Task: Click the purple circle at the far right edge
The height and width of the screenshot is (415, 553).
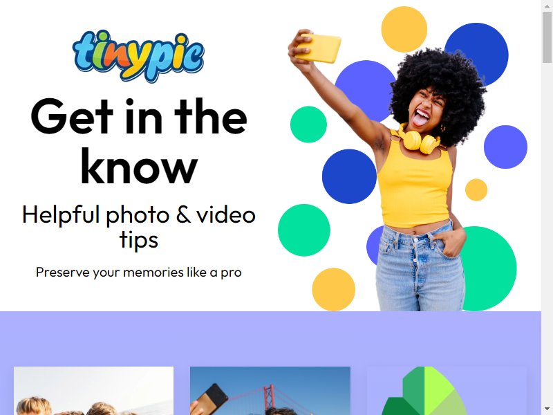Action: coord(505,147)
